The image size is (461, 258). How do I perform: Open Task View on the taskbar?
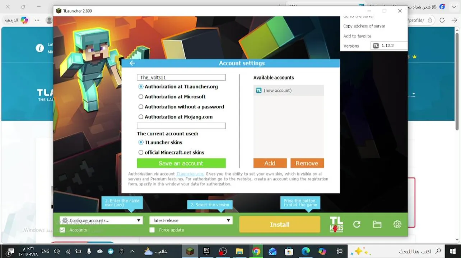pos(339,252)
